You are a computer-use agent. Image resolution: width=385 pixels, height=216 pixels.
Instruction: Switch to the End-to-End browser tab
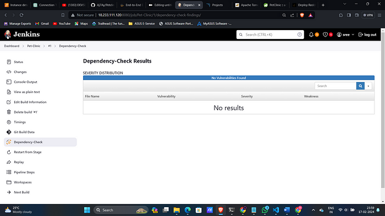pos(131,5)
